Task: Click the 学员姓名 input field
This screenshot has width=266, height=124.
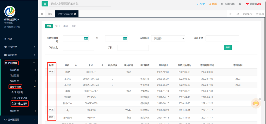Action: [x=79, y=48]
